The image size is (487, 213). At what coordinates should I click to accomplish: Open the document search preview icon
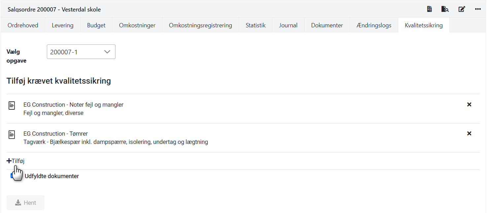(x=445, y=9)
